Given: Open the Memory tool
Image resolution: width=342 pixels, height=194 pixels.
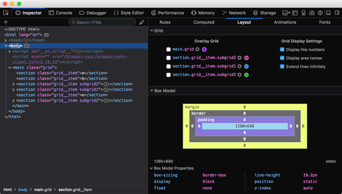Looking at the screenshot, I should [x=203, y=13].
